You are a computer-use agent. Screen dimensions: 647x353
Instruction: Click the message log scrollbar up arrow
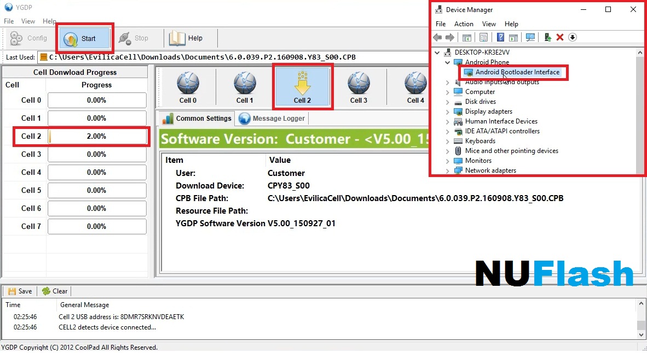[x=641, y=304]
